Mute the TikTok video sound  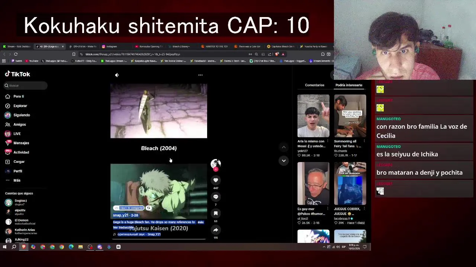117,75
